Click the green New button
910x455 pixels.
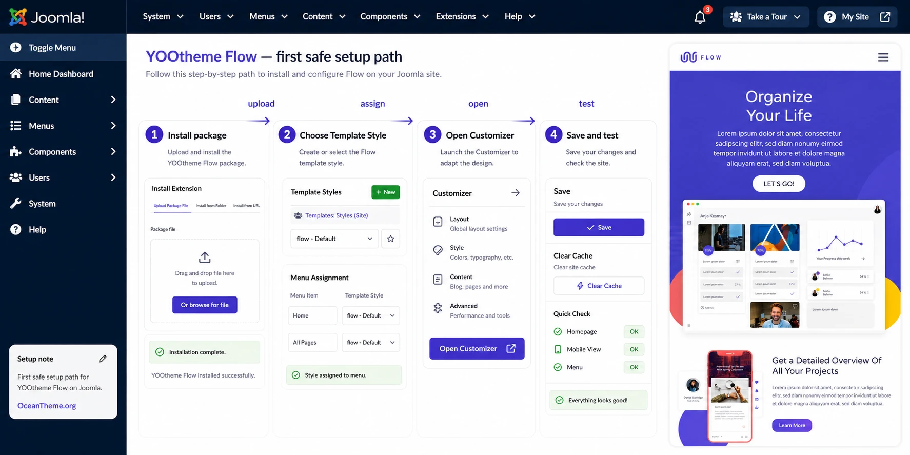pyautogui.click(x=385, y=192)
